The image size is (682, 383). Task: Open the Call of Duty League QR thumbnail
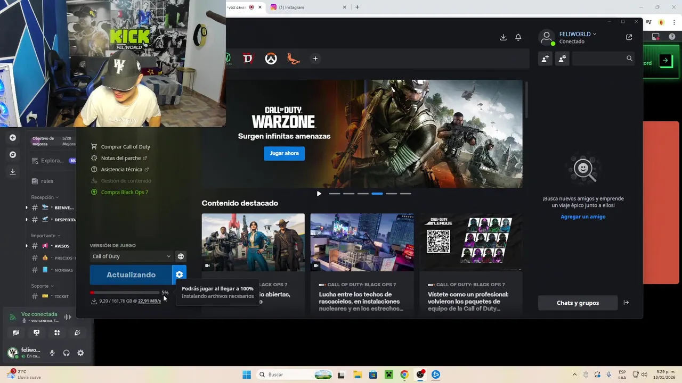click(470, 242)
